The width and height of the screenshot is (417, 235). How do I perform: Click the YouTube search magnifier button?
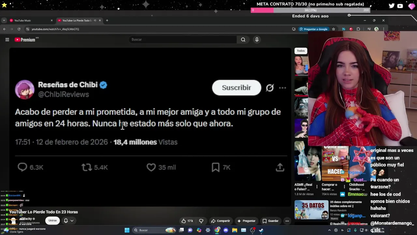243,39
